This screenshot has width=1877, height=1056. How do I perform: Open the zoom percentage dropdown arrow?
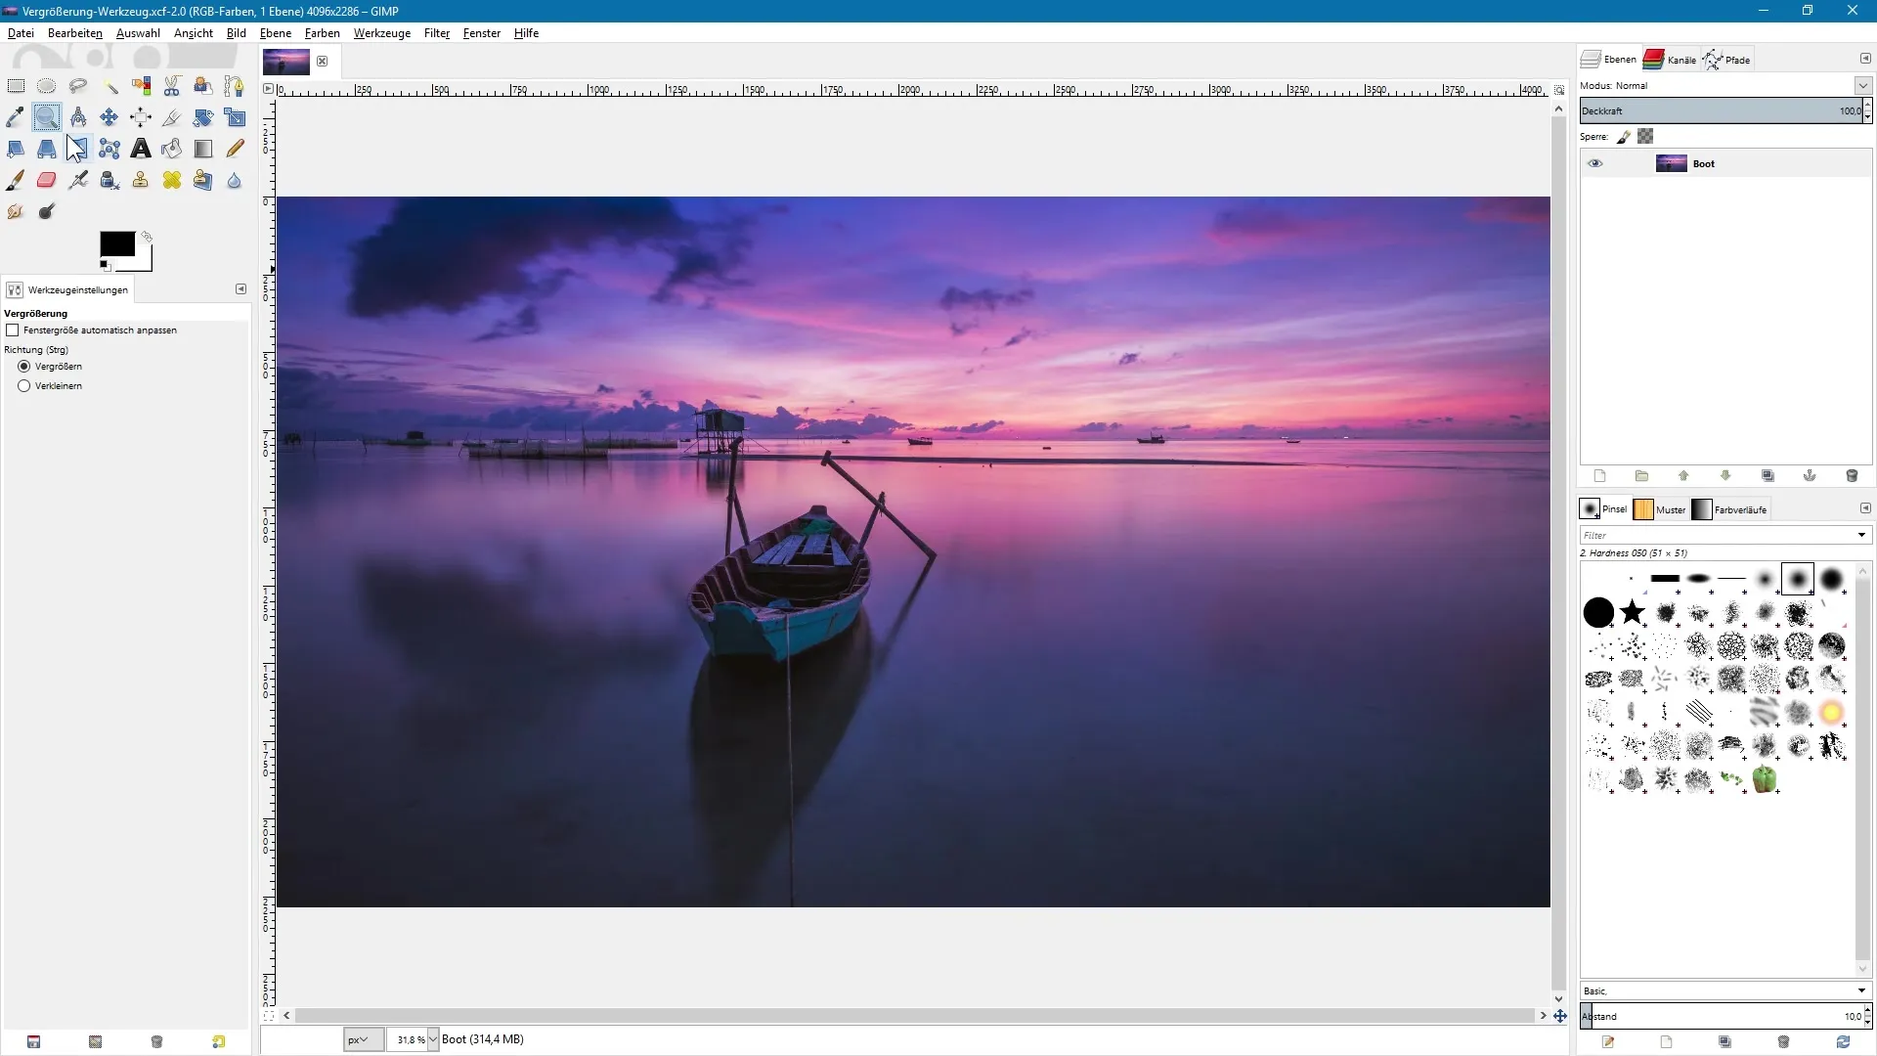click(x=433, y=1039)
